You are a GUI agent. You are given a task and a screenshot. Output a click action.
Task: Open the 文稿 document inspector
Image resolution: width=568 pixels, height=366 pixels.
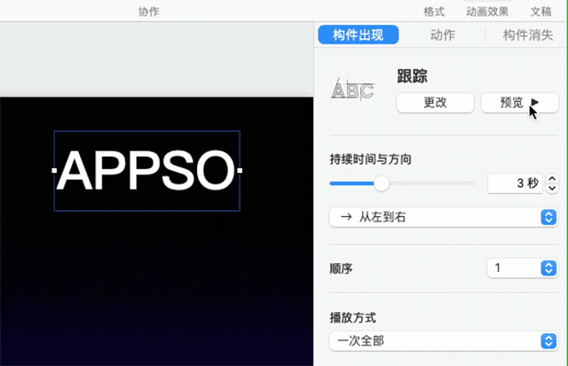click(x=540, y=12)
